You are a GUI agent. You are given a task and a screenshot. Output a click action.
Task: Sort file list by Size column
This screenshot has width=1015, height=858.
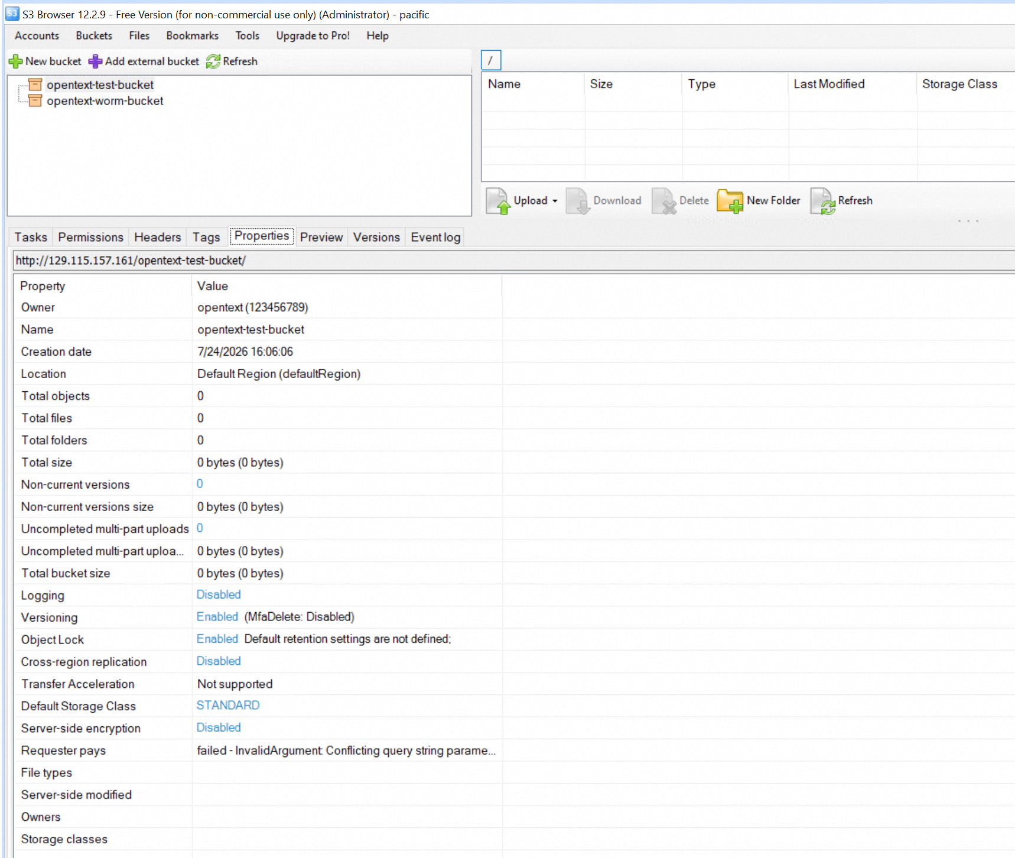pyautogui.click(x=633, y=84)
